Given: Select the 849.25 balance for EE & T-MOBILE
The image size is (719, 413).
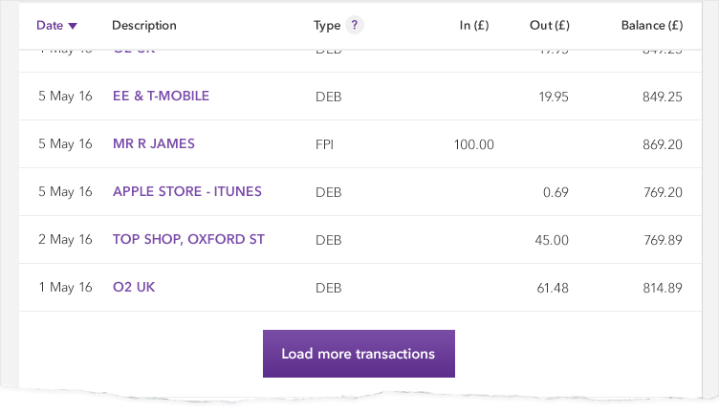Looking at the screenshot, I should (x=663, y=97).
